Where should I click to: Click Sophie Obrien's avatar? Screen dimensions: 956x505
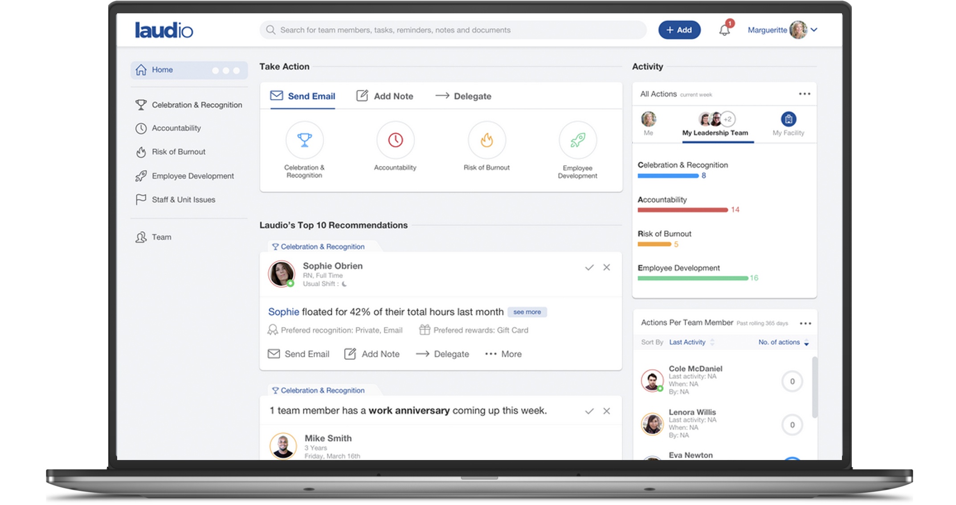tap(282, 273)
